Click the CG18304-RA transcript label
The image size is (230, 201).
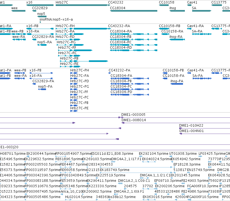pos(121,31)
